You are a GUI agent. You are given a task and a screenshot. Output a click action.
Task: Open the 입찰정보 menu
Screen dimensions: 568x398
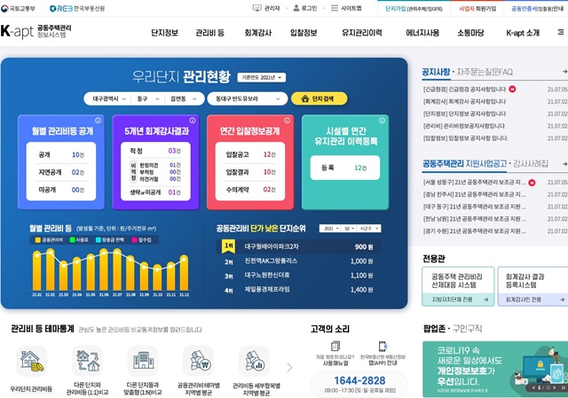[x=304, y=33]
